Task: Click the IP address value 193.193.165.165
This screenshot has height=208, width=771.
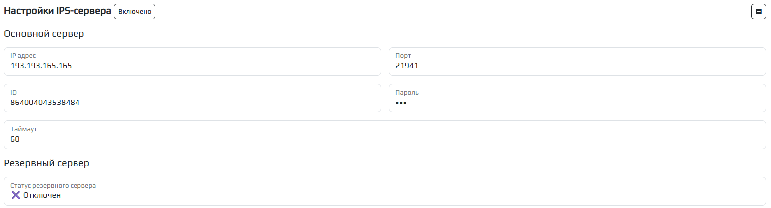Action: [x=41, y=65]
